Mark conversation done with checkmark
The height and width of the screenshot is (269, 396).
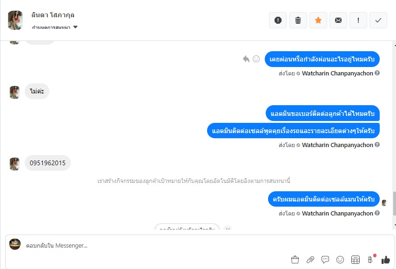[378, 20]
